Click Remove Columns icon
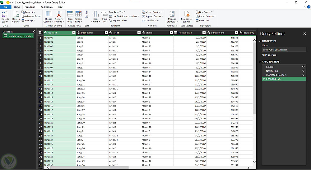 [59, 14]
